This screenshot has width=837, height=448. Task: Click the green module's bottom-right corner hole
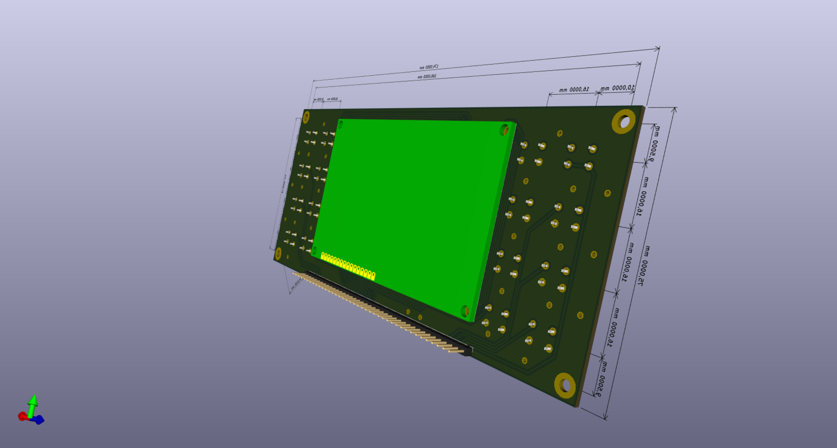464,311
